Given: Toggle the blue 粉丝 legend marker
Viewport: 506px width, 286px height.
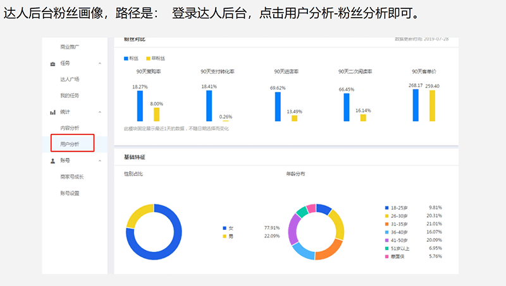Looking at the screenshot, I should tap(126, 58).
